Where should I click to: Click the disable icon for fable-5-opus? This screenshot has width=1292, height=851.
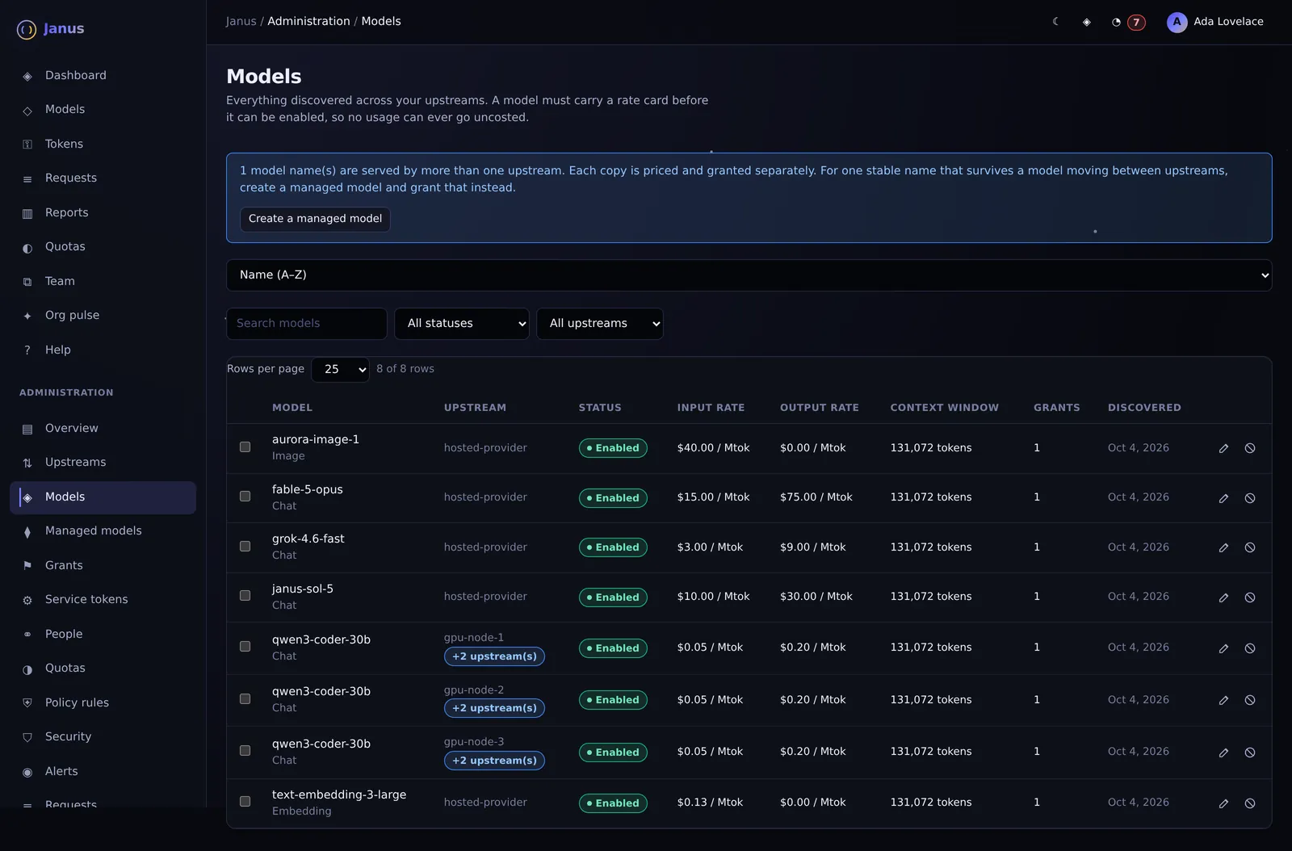[1250, 498]
